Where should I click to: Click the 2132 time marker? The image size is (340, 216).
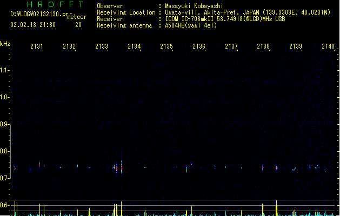pos(69,46)
